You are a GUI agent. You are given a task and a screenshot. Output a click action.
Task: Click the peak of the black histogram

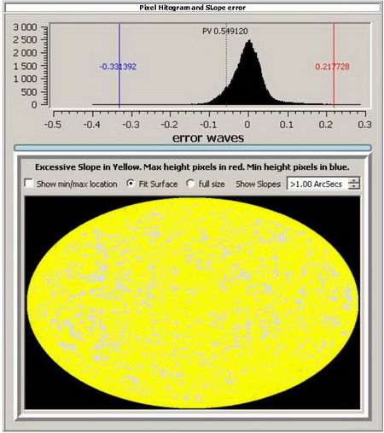(249, 41)
